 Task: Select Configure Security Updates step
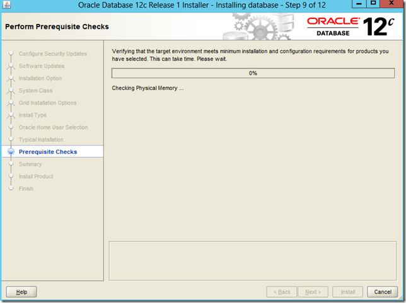click(53, 54)
